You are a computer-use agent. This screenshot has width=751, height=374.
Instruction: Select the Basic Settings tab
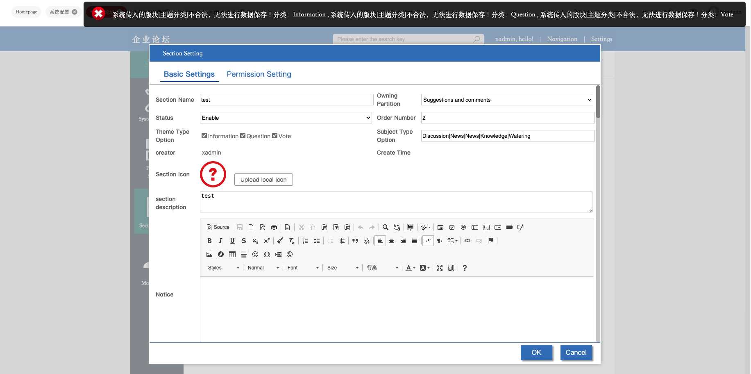pos(189,74)
